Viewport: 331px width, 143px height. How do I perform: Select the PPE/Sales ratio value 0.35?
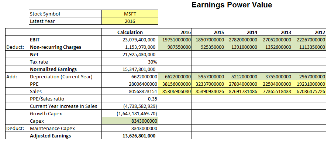point(130,99)
